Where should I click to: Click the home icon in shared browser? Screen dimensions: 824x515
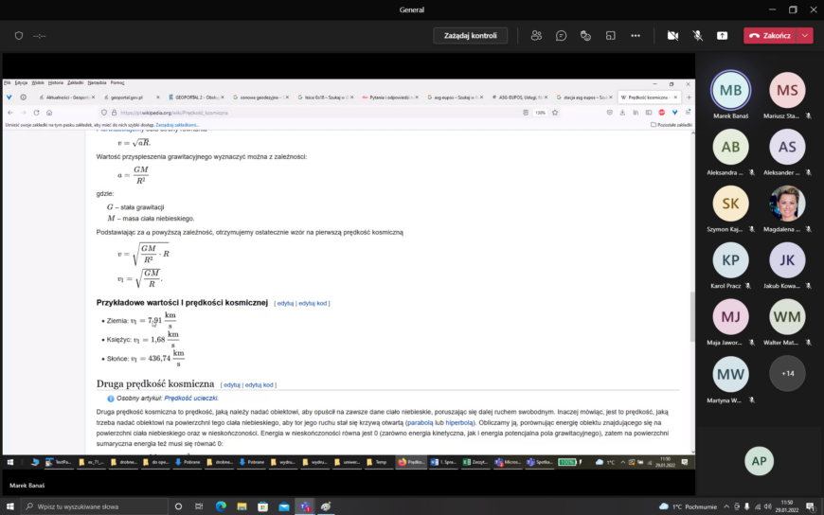click(x=49, y=113)
